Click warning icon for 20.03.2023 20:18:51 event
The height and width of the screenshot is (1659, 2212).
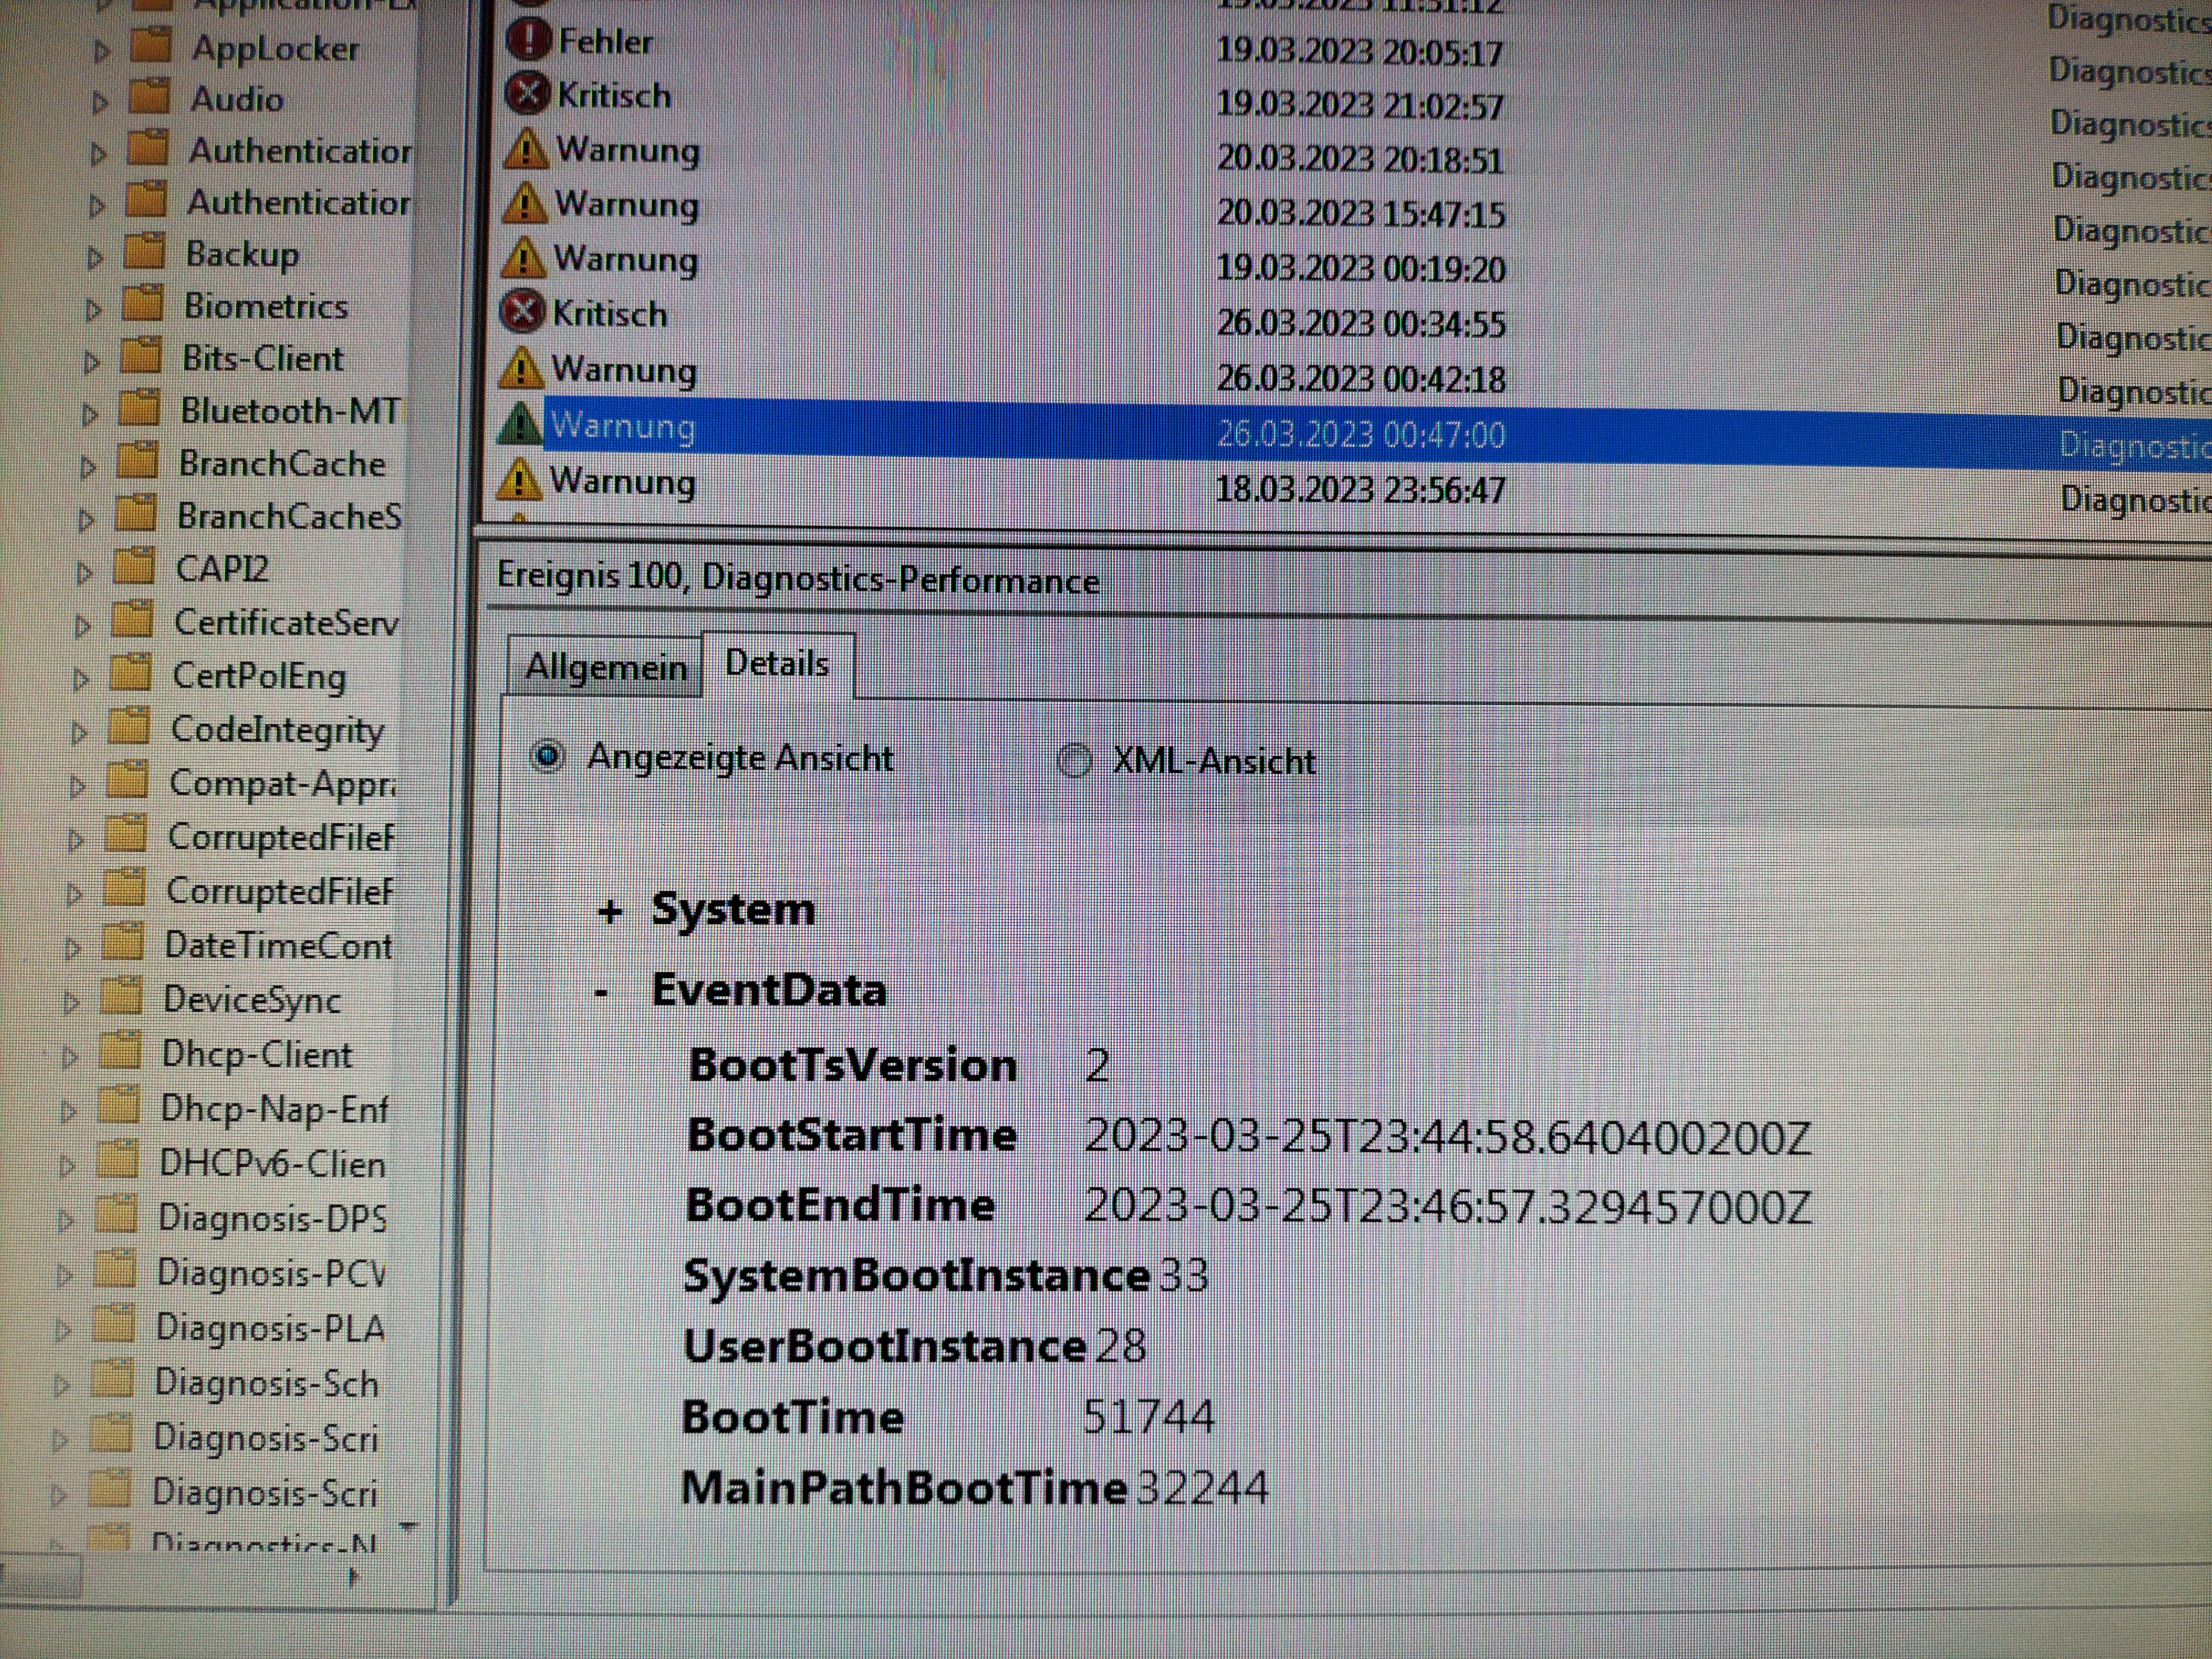(525, 150)
